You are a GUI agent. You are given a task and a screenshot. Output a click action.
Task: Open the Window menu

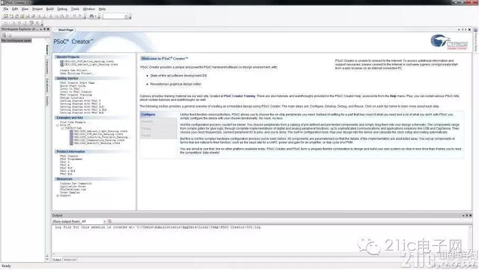pyautogui.click(x=89, y=9)
